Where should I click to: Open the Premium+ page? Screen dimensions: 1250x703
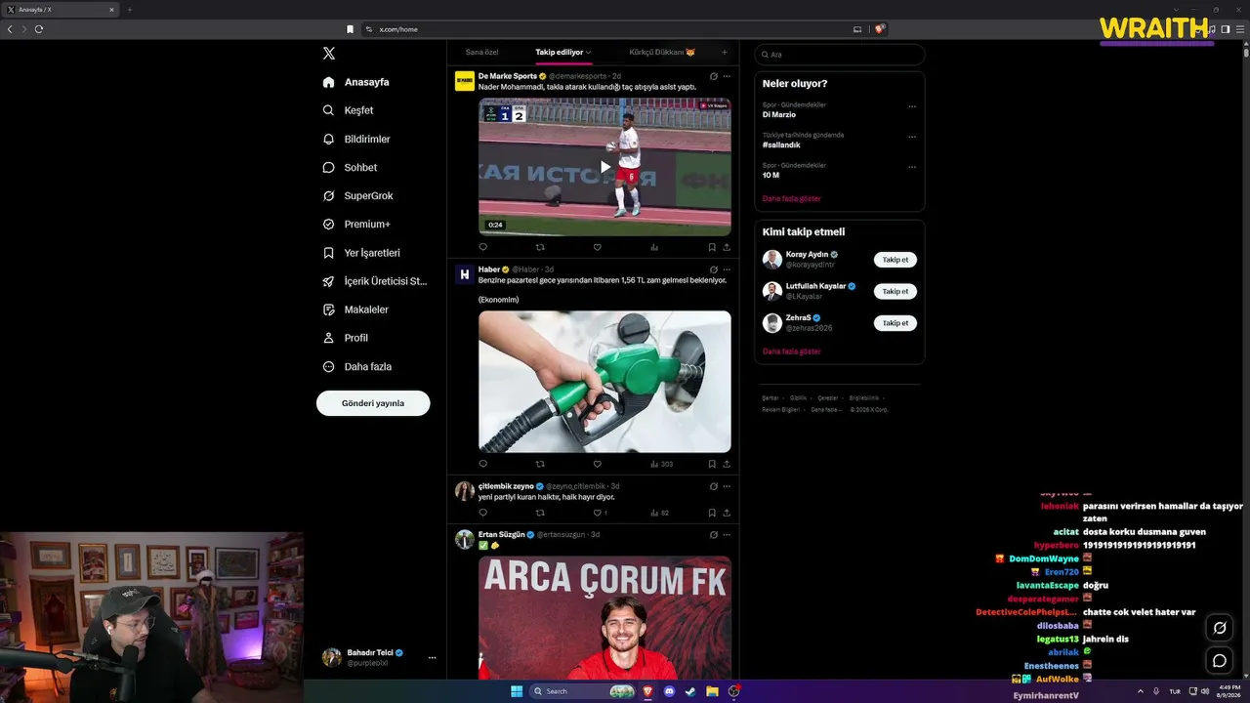(356, 224)
